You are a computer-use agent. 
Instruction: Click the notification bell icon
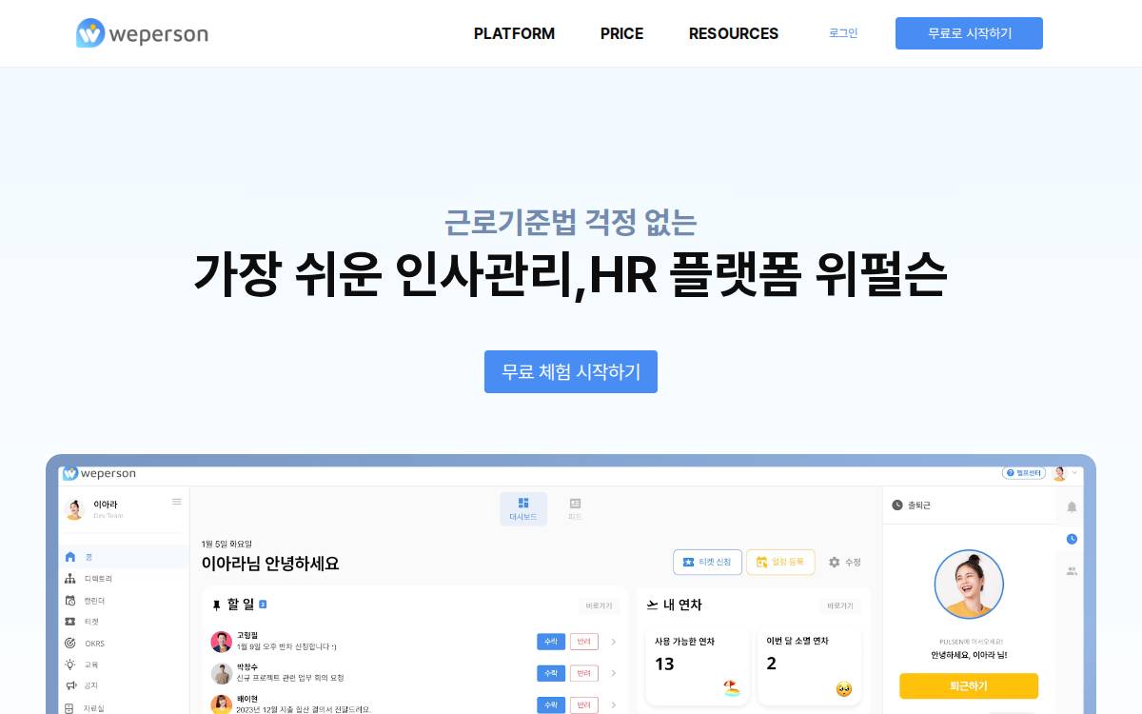1072,506
